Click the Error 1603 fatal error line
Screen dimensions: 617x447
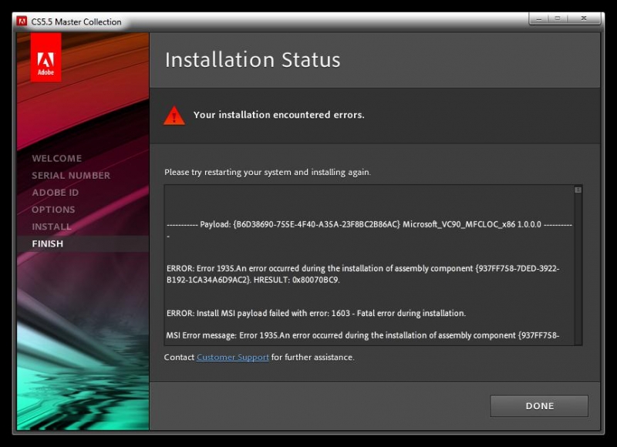(x=315, y=313)
